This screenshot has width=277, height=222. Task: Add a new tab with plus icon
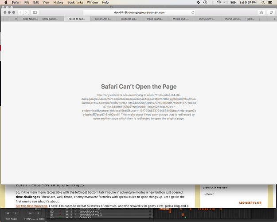coord(274,19)
